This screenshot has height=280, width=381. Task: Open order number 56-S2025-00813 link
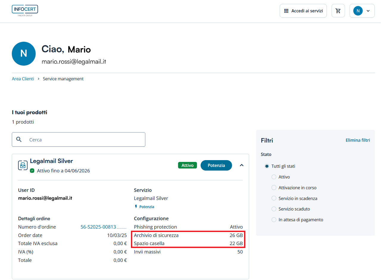[x=103, y=227]
